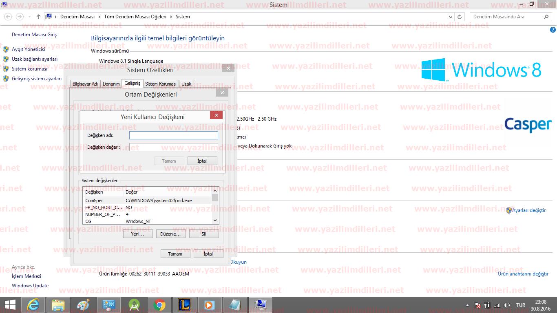Open İşlem Merkezi link
Image resolution: width=557 pixels, height=313 pixels.
[x=27, y=276]
